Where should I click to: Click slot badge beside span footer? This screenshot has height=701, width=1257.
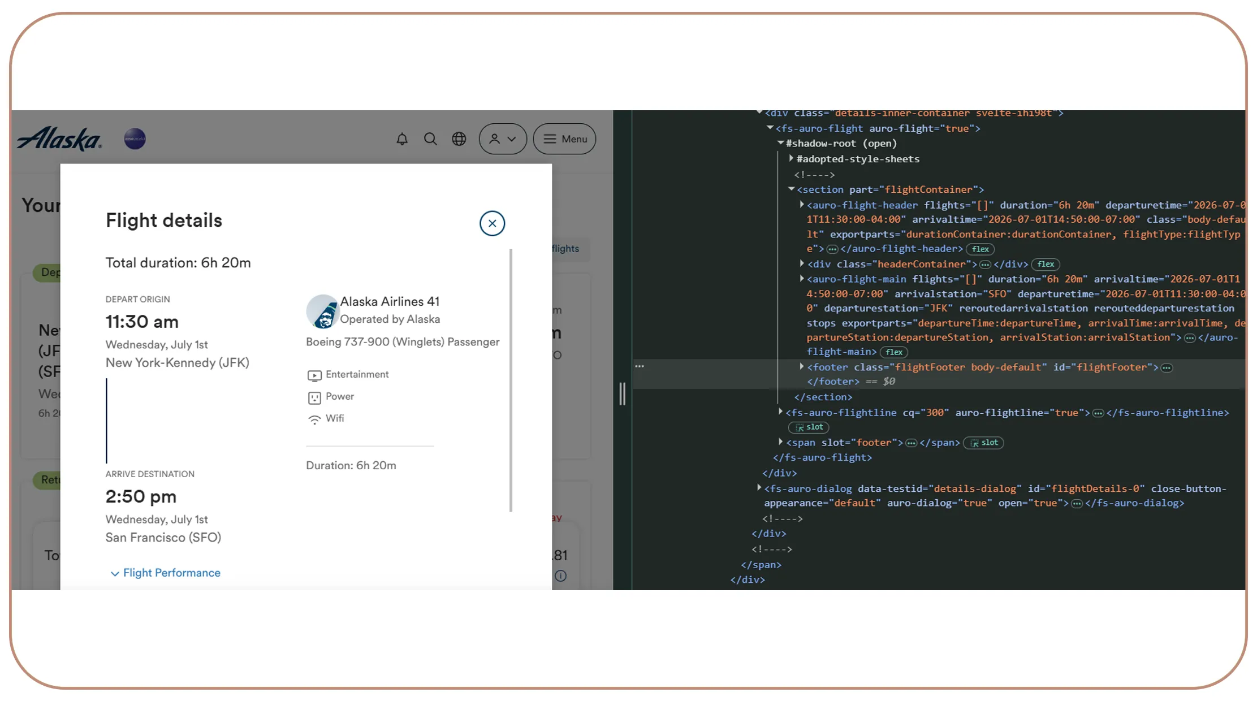click(x=984, y=443)
